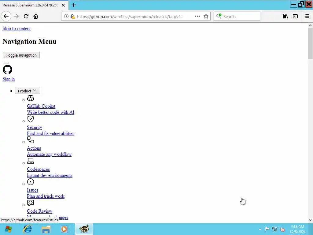Open Windows Start menu
This screenshot has width=313, height=235.
(x=8, y=229)
